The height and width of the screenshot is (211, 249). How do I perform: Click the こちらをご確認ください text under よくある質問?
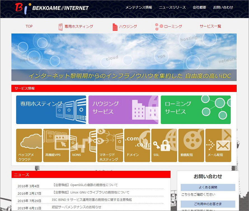coord(198,194)
